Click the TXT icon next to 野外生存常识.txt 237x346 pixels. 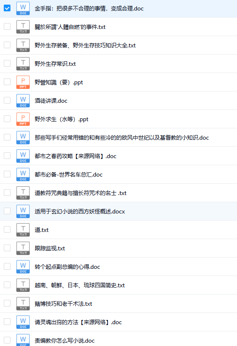(23, 64)
